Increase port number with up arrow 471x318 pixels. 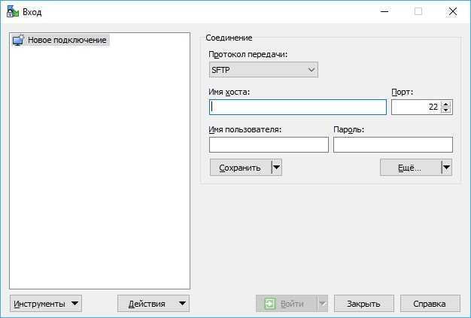tap(446, 104)
